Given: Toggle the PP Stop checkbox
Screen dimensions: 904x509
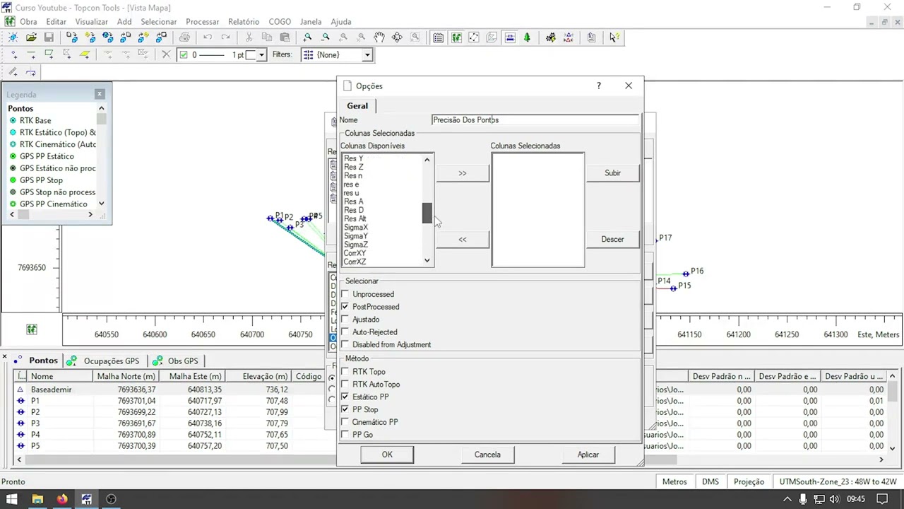Looking at the screenshot, I should (x=345, y=410).
